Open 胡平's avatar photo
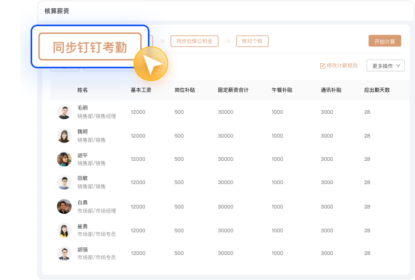This screenshot has width=415, height=280. 64,159
